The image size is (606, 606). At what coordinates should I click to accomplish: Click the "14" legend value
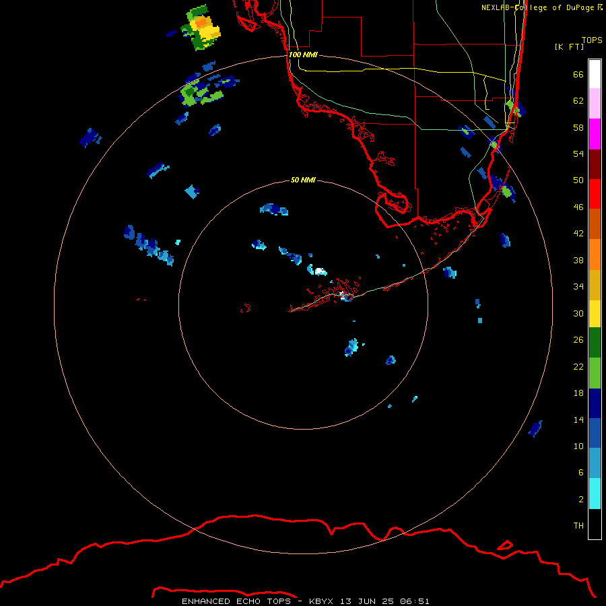[x=578, y=419]
